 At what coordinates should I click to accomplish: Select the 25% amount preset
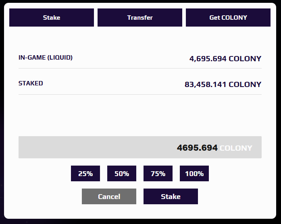[85, 174]
